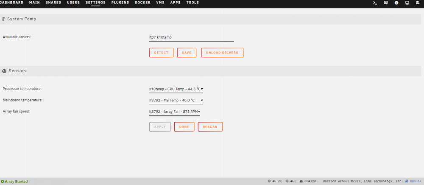
Task: Click the book icon beside manual link
Action: 407,181
